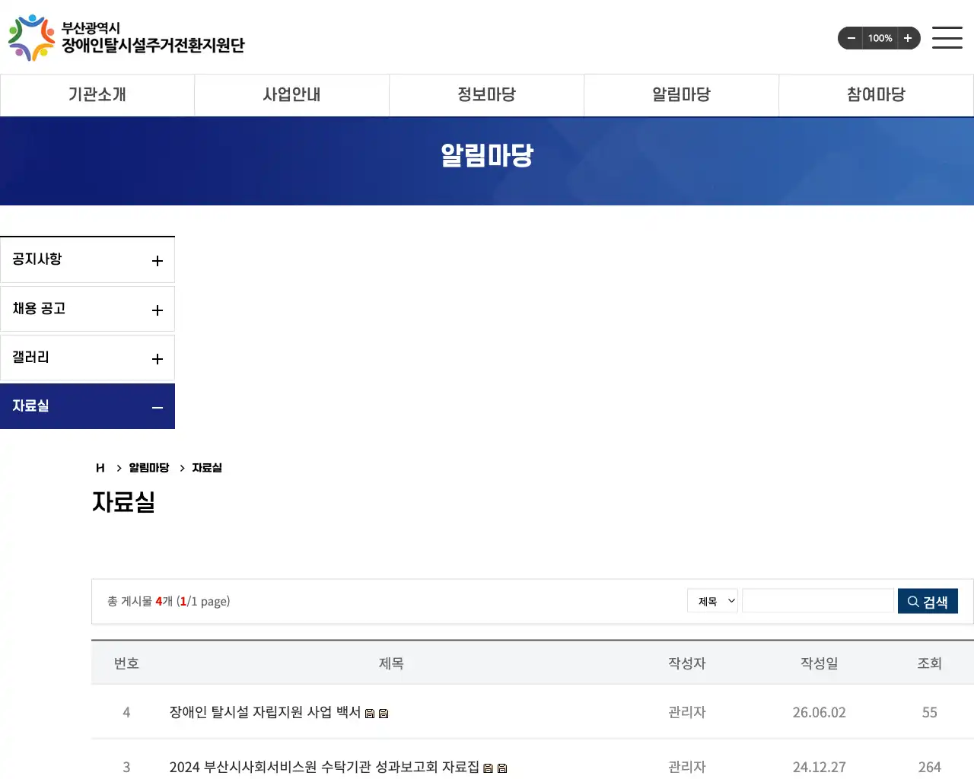Click the 조회 column header

click(x=930, y=663)
